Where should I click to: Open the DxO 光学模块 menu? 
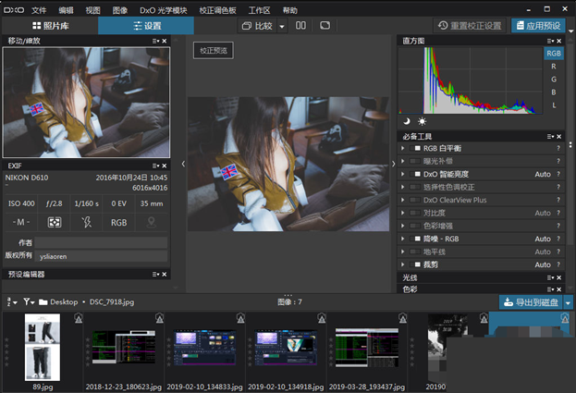click(x=162, y=9)
